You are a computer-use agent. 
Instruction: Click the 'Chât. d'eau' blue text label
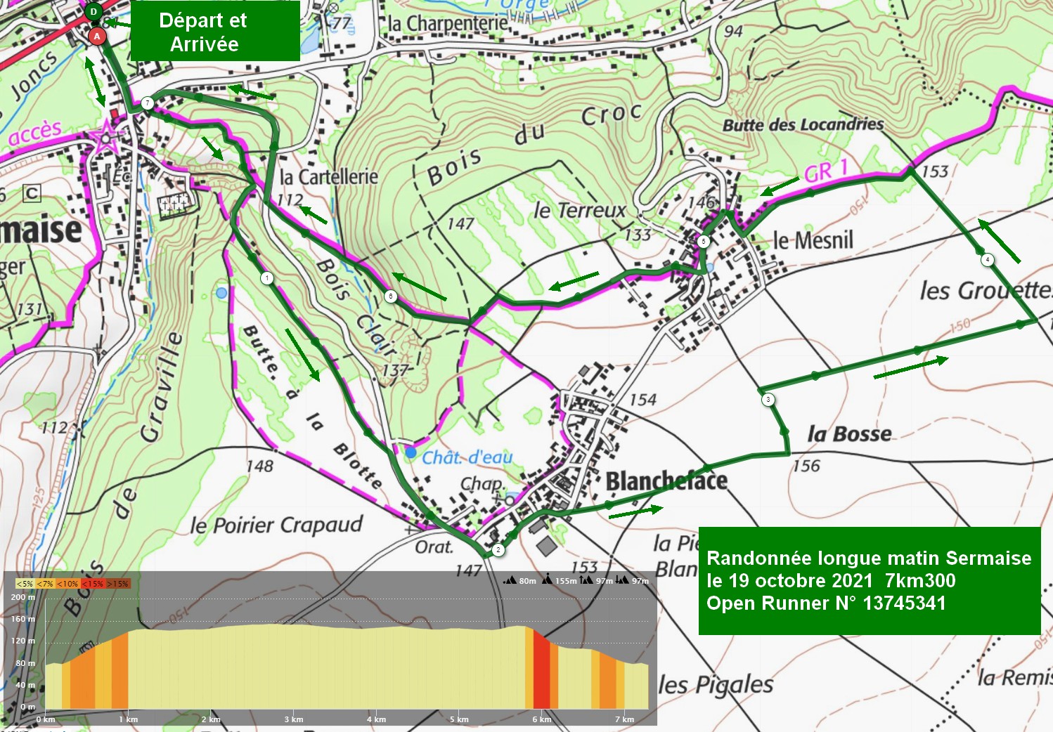pyautogui.click(x=467, y=457)
